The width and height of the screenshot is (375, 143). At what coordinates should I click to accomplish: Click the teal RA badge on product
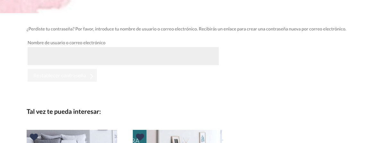click(x=140, y=137)
